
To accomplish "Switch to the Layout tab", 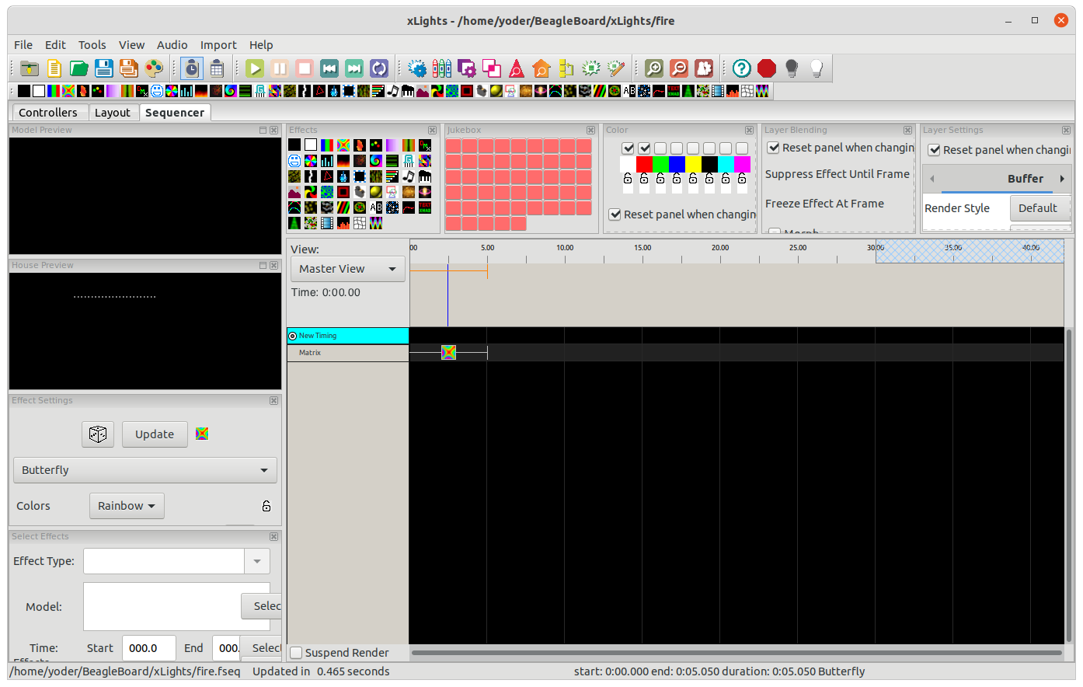I will click(x=113, y=113).
